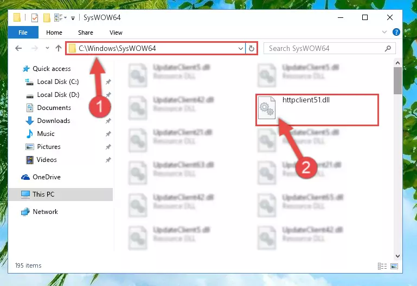The image size is (417, 286).
Task: Open Help via the blue question icon
Action: 396,32
